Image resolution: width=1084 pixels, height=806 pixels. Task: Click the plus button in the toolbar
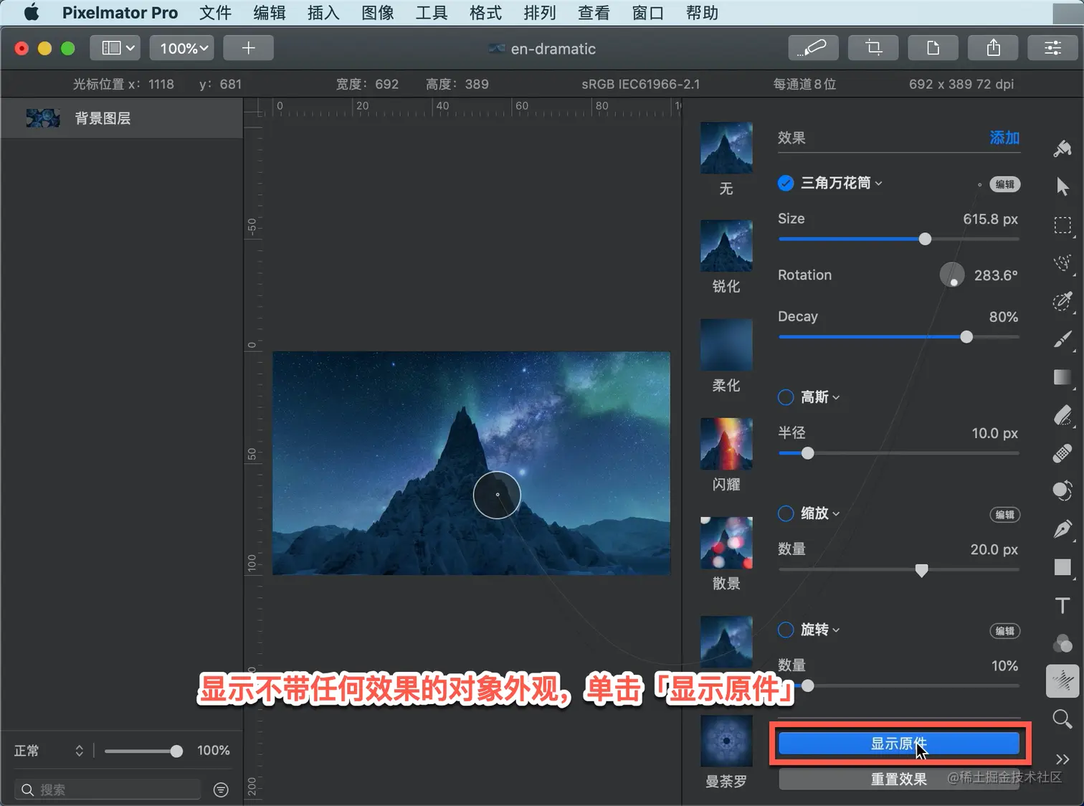point(248,48)
